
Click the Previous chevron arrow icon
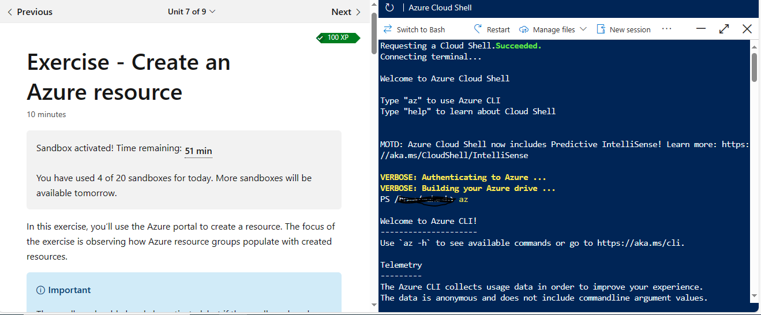(x=10, y=12)
